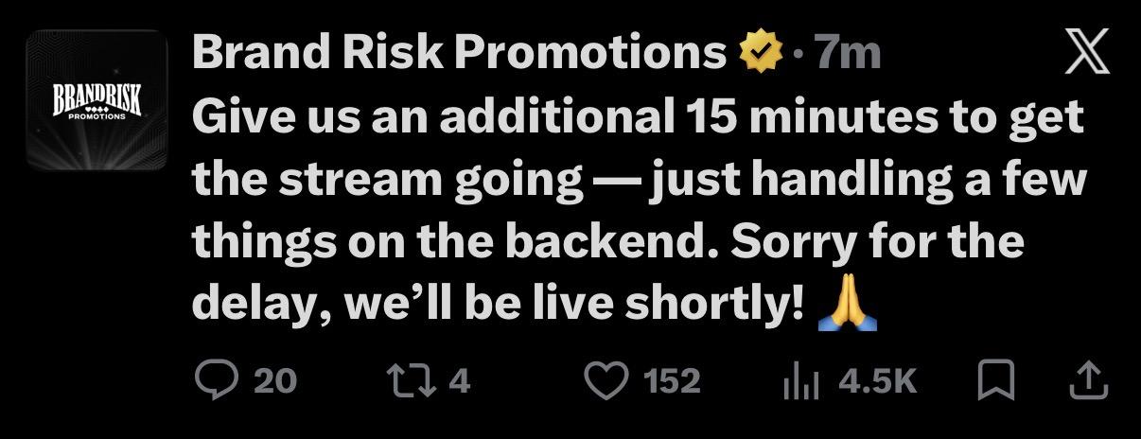Like the post with the heart icon

(607, 381)
